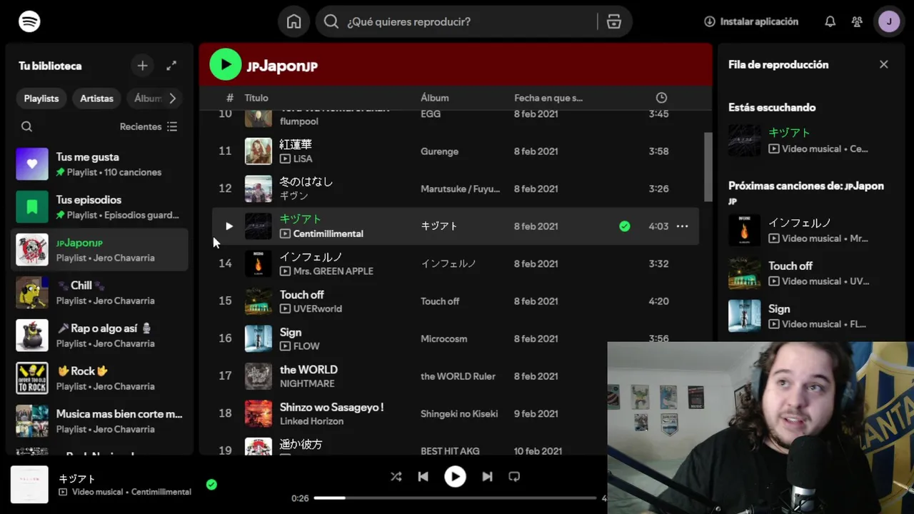
Task: Open Rock playlist in library
Action: click(100, 378)
